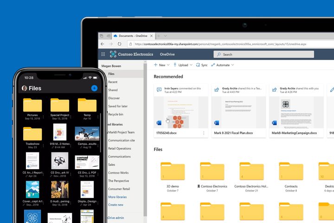Open the more options for 17056240.docx
This screenshot has width=334, height=223.
204,133
